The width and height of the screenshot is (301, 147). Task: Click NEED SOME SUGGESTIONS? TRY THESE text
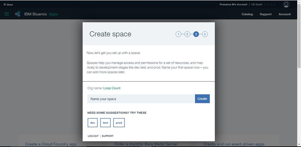(x=117, y=113)
